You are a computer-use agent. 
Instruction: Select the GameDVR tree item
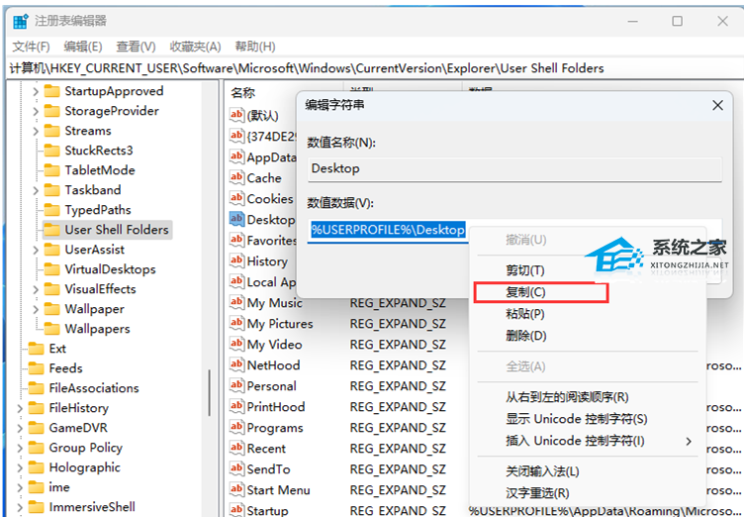point(78,428)
